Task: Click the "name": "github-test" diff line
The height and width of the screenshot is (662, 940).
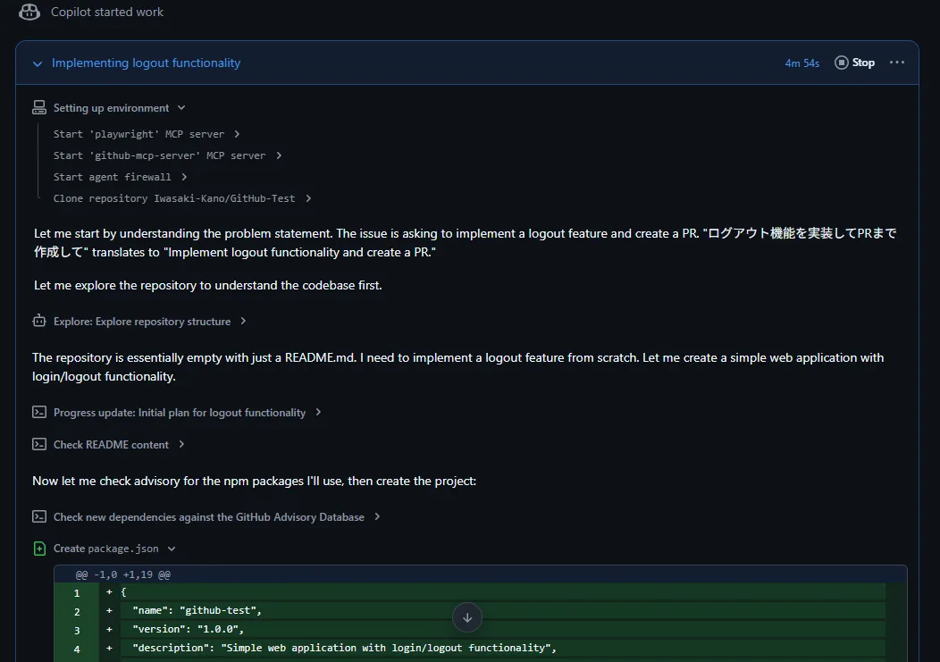Action: [x=197, y=610]
